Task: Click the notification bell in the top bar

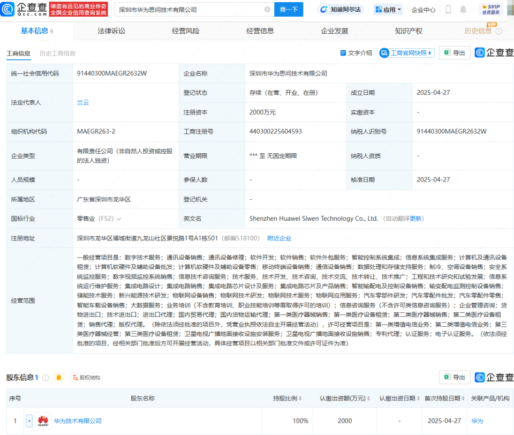Action: [x=463, y=9]
